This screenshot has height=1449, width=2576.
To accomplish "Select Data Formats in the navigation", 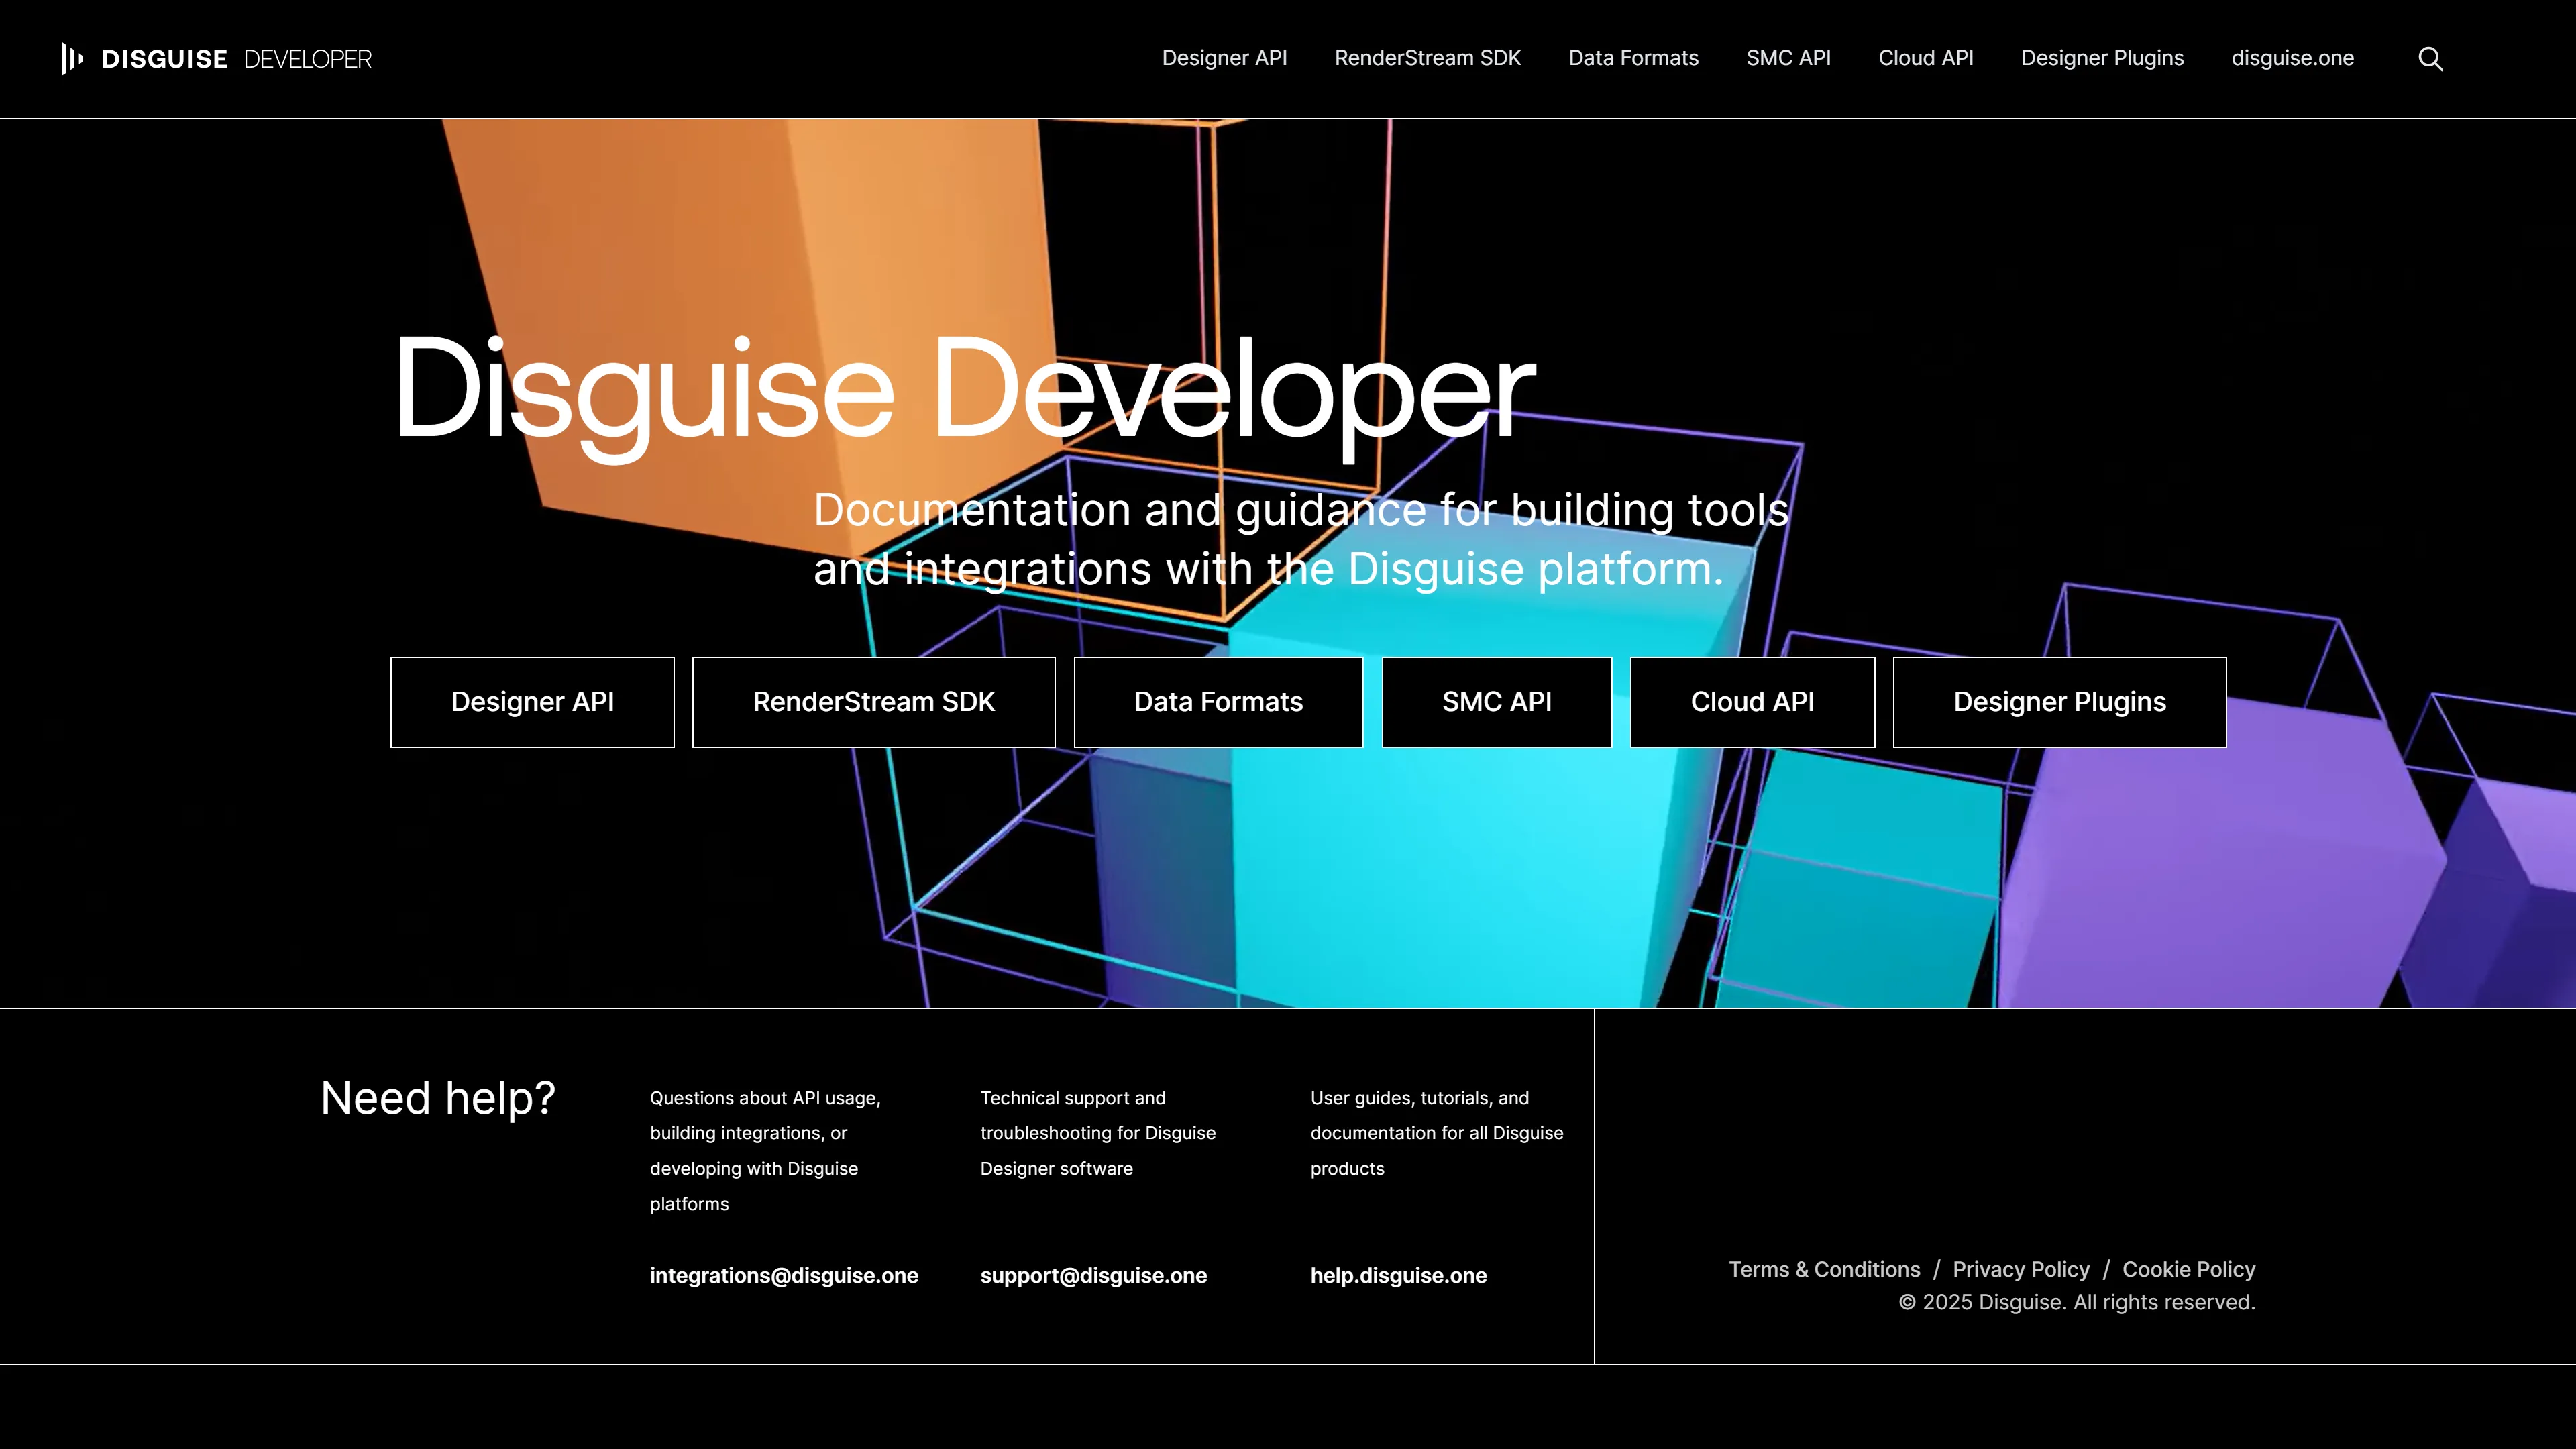I will (x=1633, y=58).
